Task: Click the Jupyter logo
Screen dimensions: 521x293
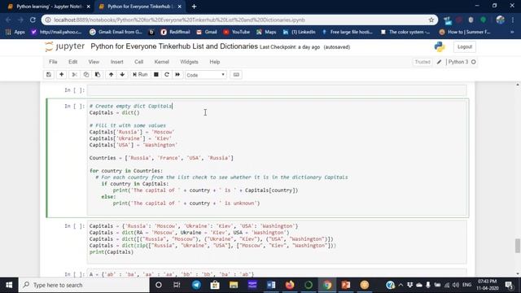Action: tap(65, 46)
